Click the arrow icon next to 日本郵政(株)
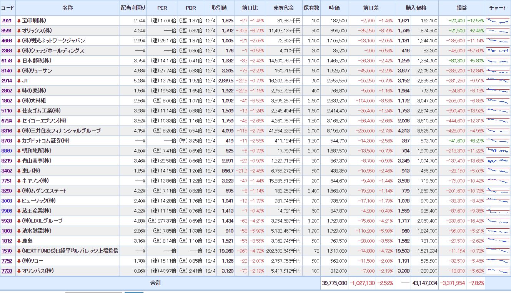The image size is (511, 293). [19, 61]
